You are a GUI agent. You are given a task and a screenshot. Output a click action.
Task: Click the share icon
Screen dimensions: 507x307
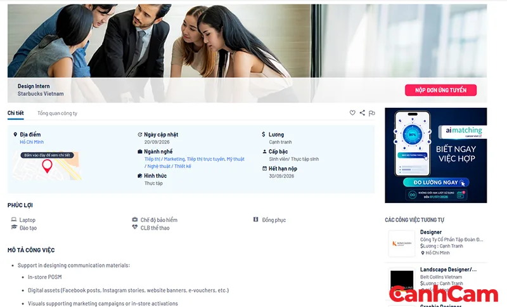click(x=362, y=112)
